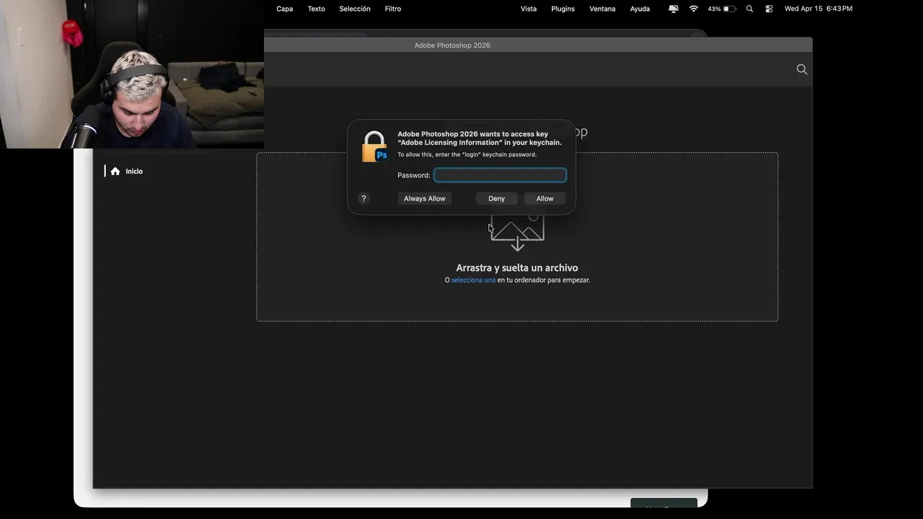Click the date and time Wed Apr 15
Image resolution: width=923 pixels, height=519 pixels.
(x=818, y=9)
